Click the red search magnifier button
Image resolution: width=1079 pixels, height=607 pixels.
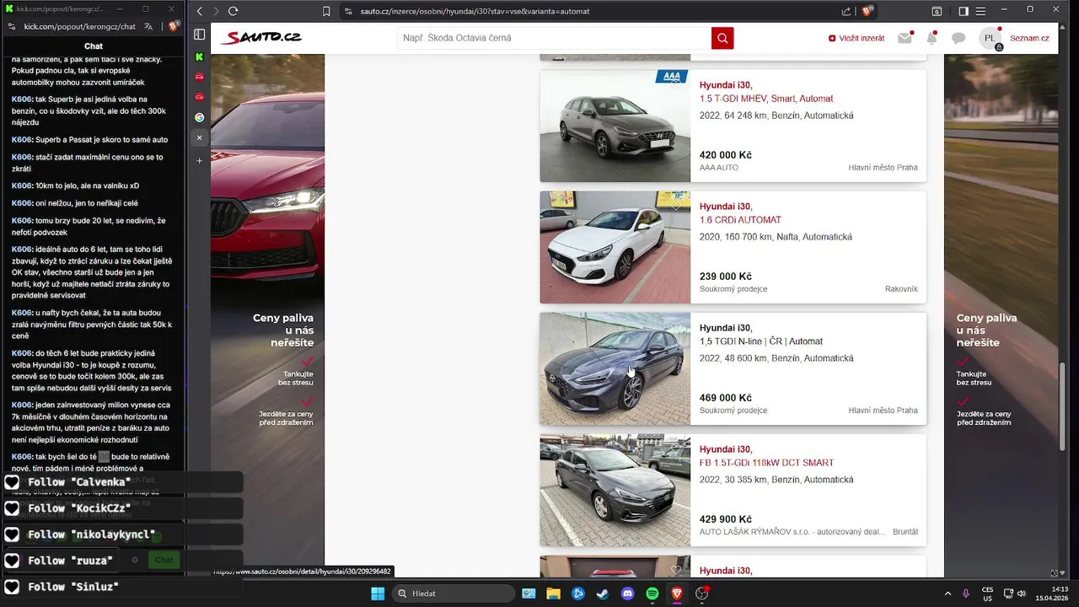point(722,38)
